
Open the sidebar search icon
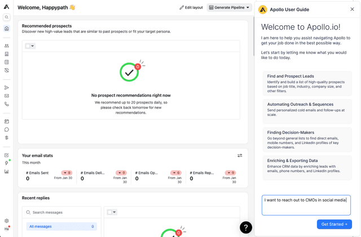tap(6, 17)
